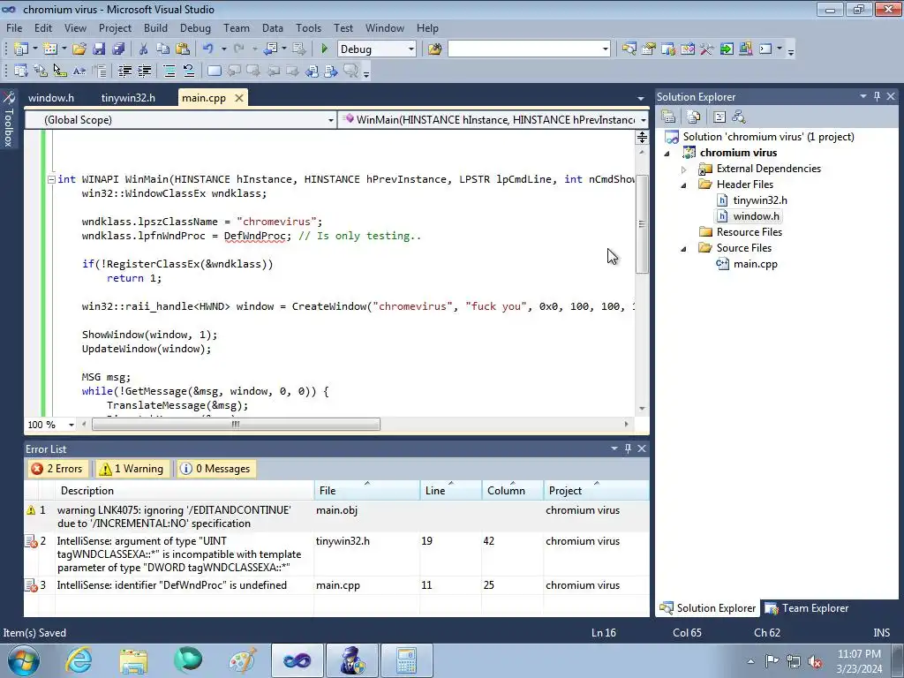Click the Paste clipboard icon

coord(183,49)
